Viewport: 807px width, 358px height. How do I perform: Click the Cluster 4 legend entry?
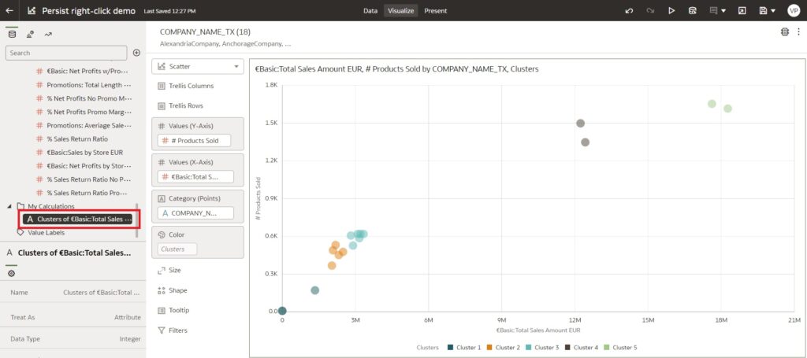tap(582, 348)
